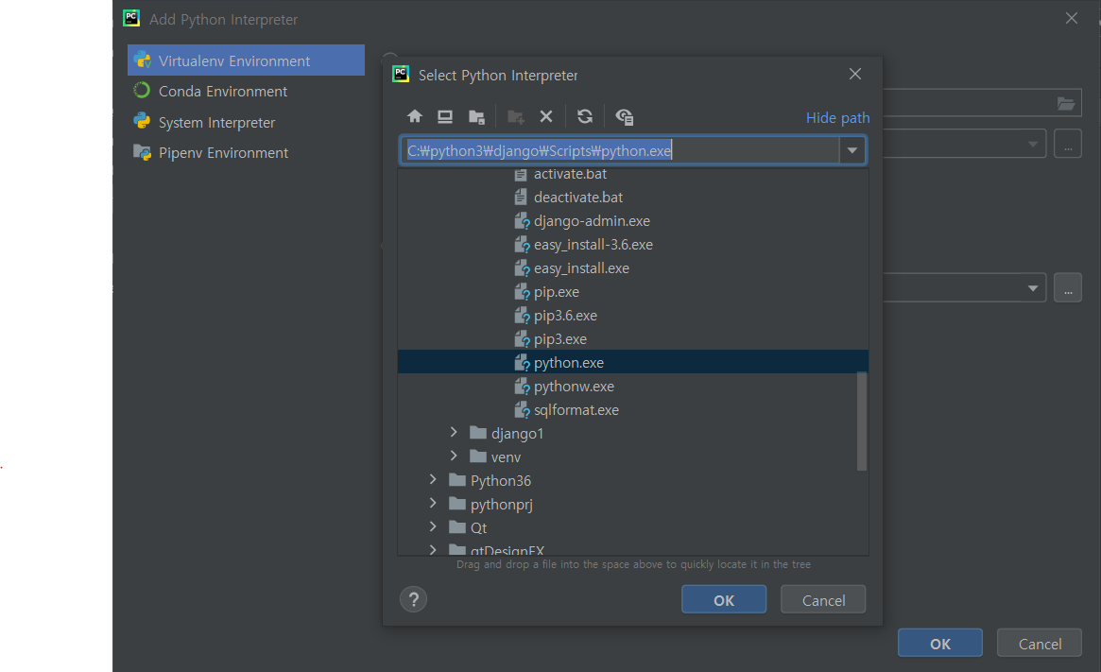Click the Pipenv Environment icon
This screenshot has width=1101, height=672.
click(142, 152)
